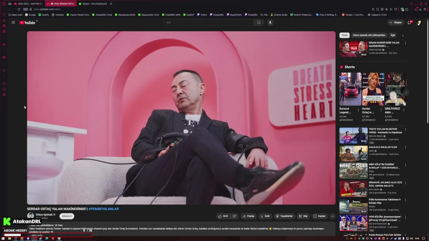The image size is (429, 241).
Task: Click the Klip clip button
Action: click(303, 216)
